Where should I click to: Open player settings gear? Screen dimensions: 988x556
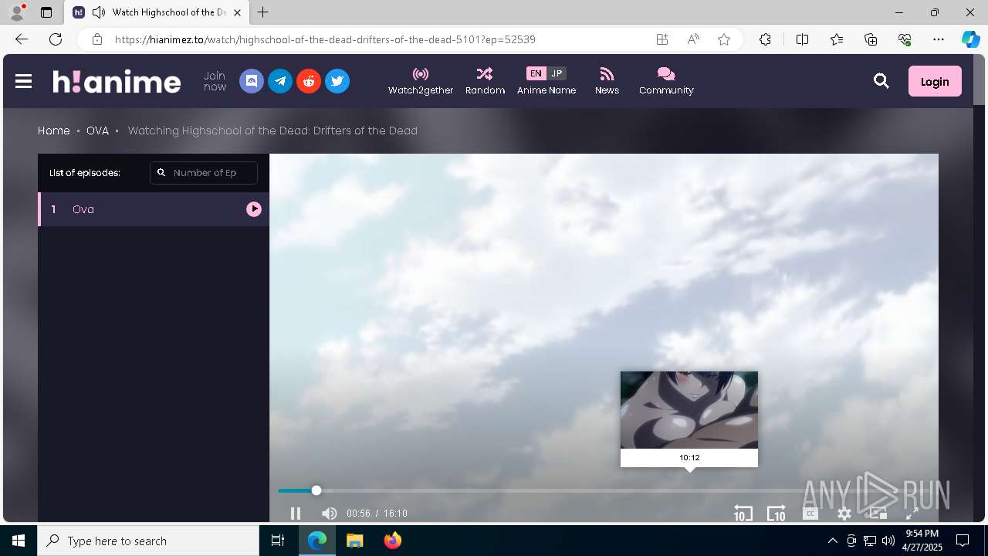pyautogui.click(x=844, y=514)
